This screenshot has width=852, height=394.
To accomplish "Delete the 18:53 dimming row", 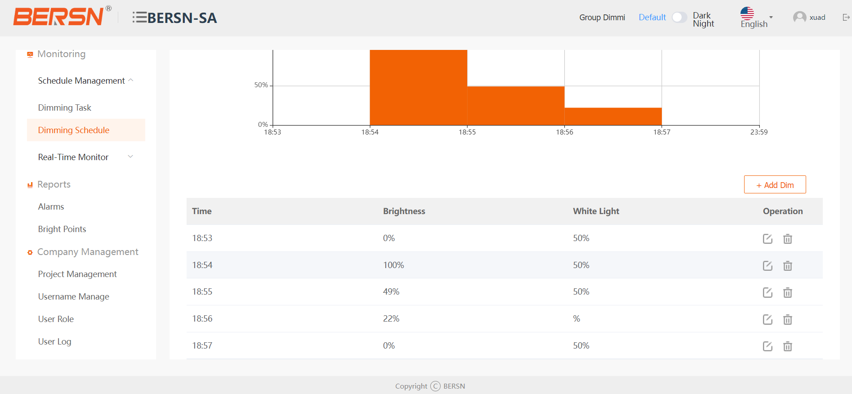I will tap(787, 239).
